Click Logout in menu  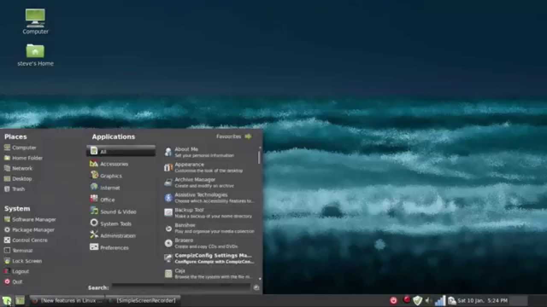[17, 271]
